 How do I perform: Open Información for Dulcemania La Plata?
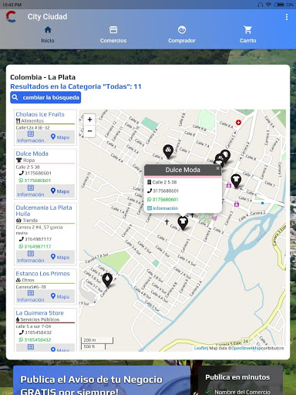click(x=31, y=257)
